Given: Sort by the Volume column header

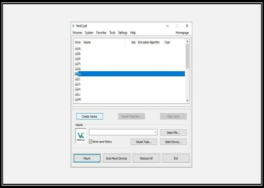Looking at the screenshot, I should tap(104, 42).
